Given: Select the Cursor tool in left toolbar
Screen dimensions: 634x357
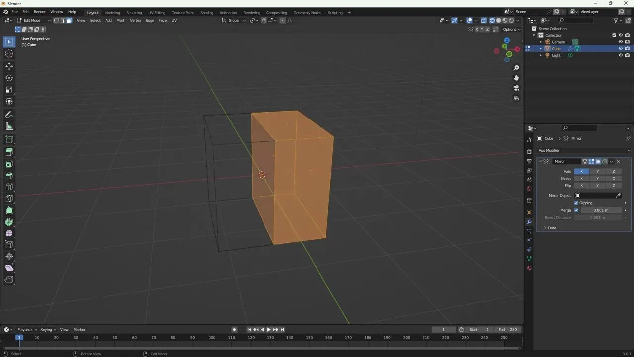Looking at the screenshot, I should [x=9, y=54].
